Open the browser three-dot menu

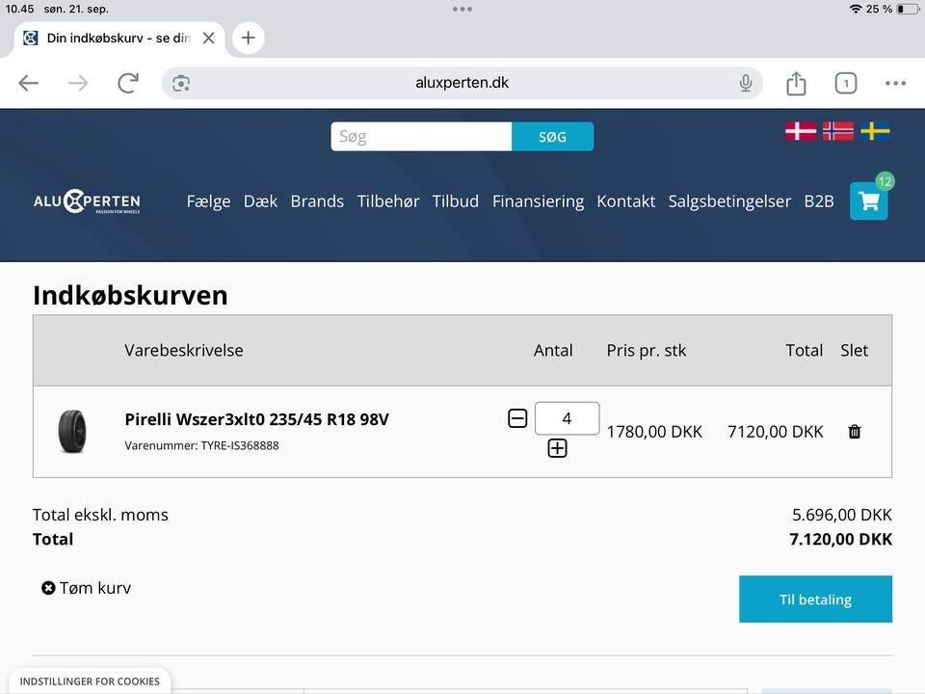[895, 83]
